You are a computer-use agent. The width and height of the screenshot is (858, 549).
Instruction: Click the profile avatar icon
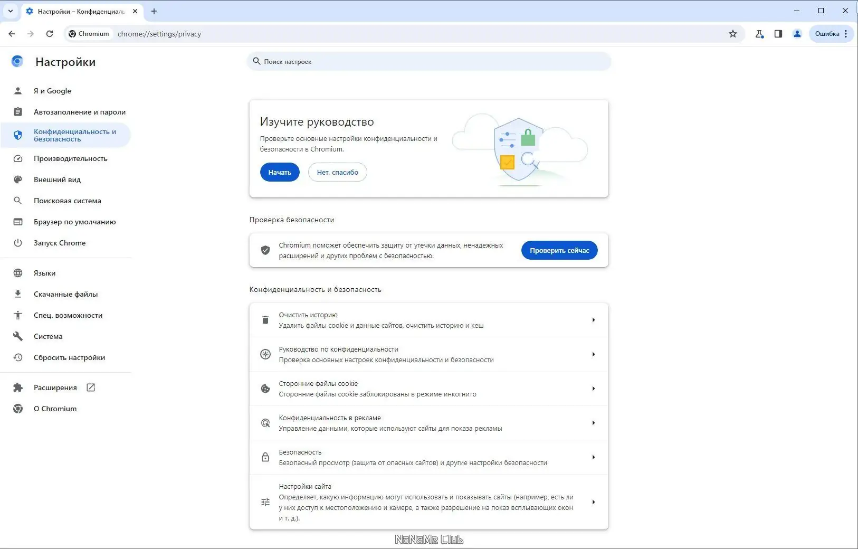(x=797, y=33)
